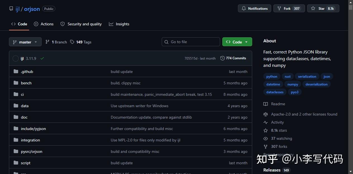
Task: Open the Readme link in About
Action: coord(274,104)
